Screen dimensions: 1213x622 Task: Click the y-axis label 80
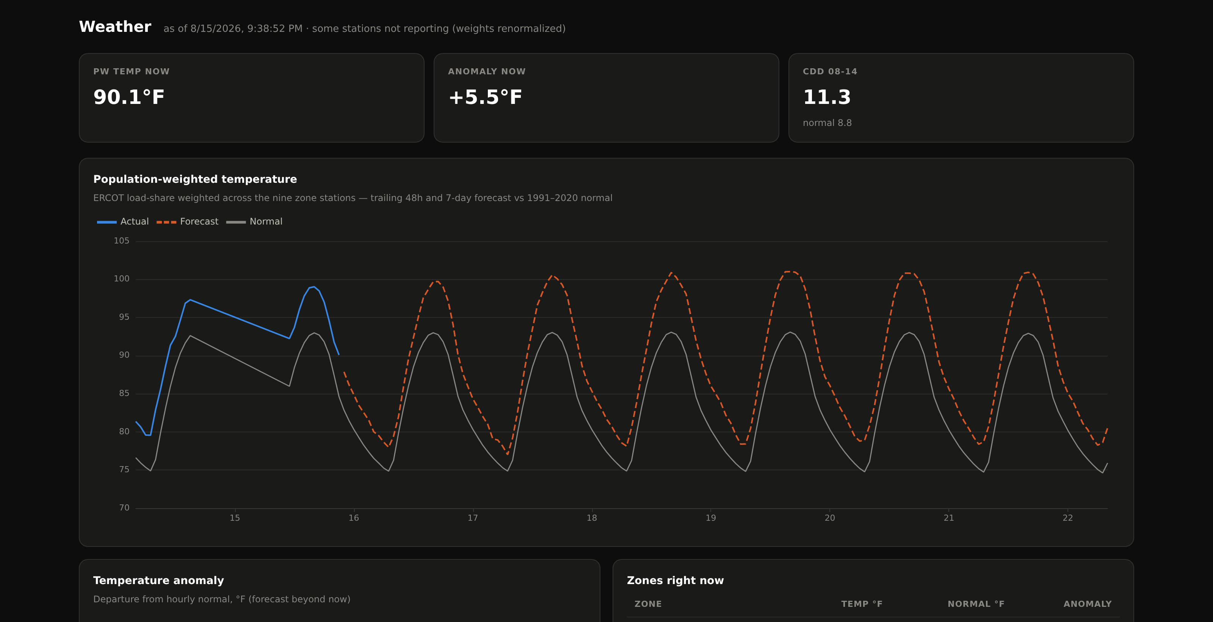124,432
